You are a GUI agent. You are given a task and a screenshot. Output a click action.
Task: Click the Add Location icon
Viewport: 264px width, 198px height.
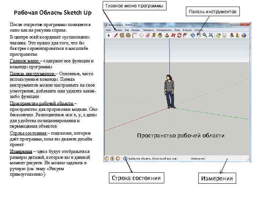pos(219,35)
